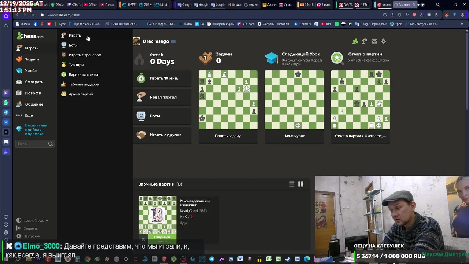The image size is (469, 264).
Task: Open Dead_Ghoul recommended opponent board
Action: pyautogui.click(x=157, y=215)
